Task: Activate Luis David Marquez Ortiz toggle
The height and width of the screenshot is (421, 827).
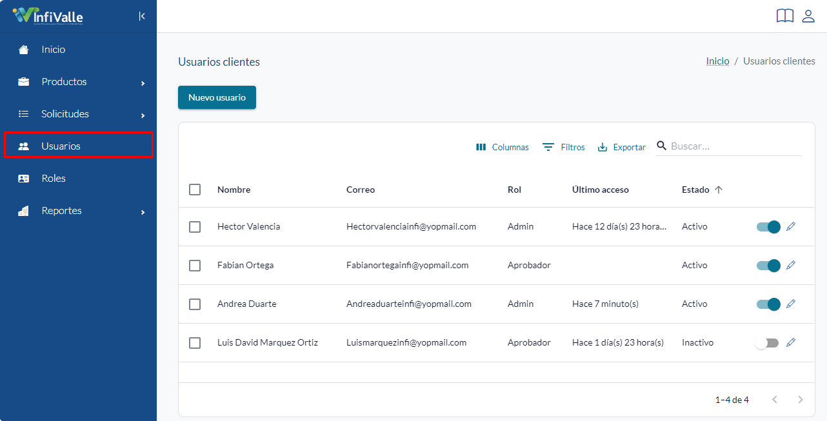Action: click(767, 343)
